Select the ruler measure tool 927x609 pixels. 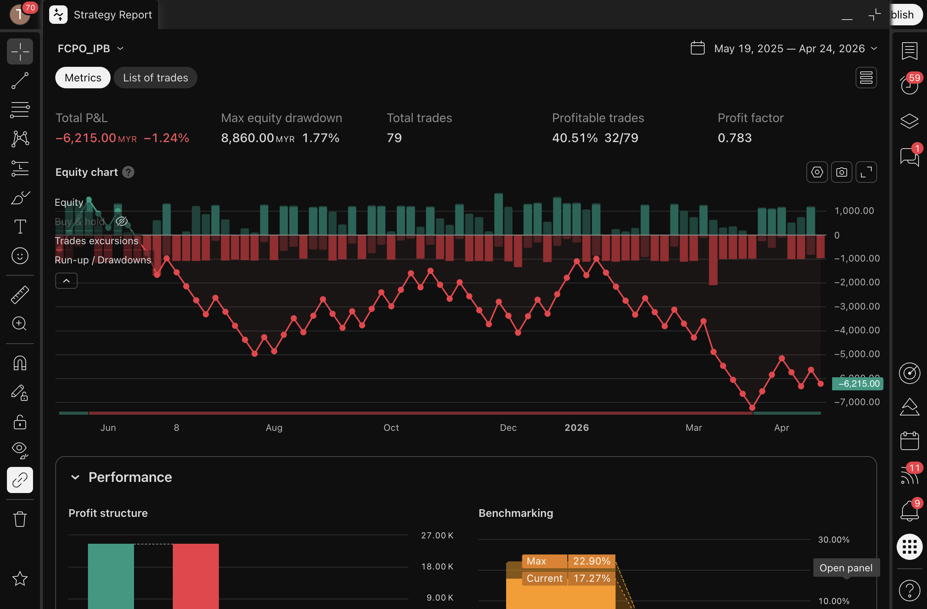(x=20, y=295)
